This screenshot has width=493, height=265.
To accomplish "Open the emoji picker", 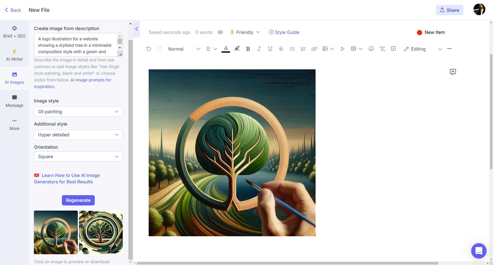I will (371, 49).
